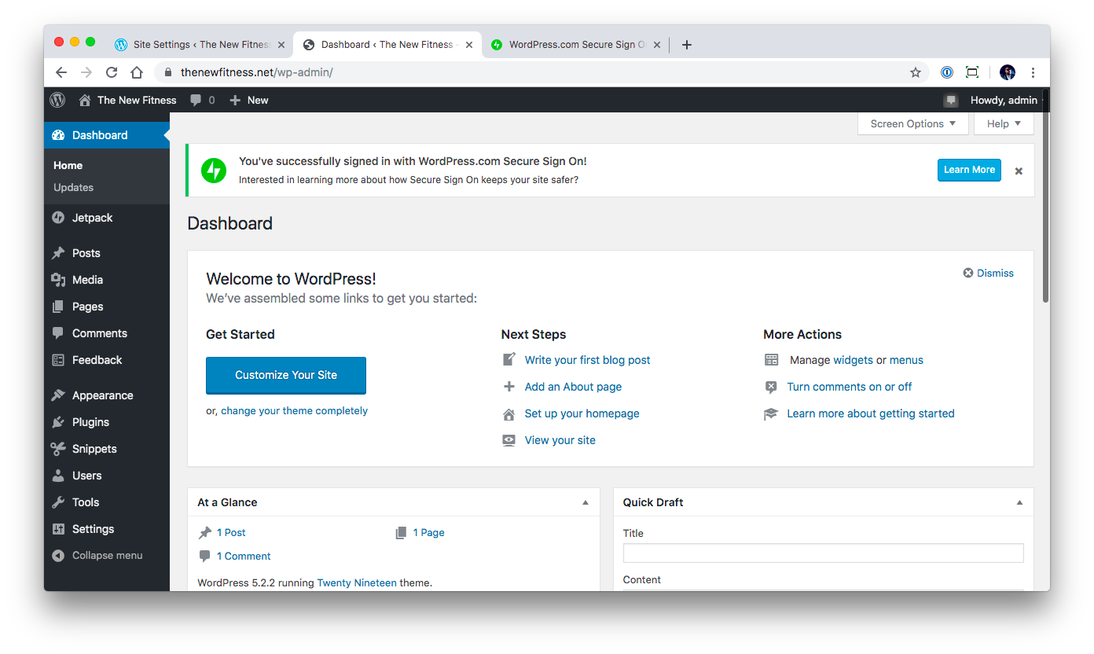The width and height of the screenshot is (1094, 654).
Task: Open the Home submenu item
Action: pyautogui.click(x=68, y=165)
